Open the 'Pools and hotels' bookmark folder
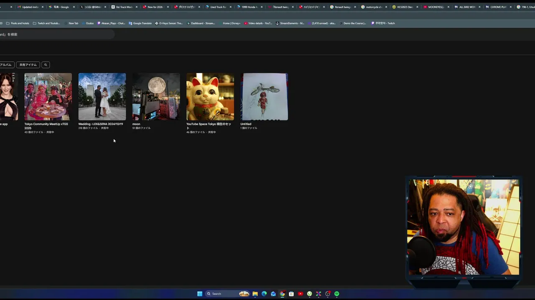The width and height of the screenshot is (535, 300). (18, 23)
